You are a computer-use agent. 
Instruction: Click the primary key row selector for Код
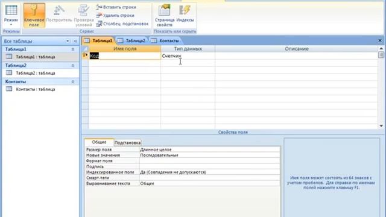click(x=85, y=55)
